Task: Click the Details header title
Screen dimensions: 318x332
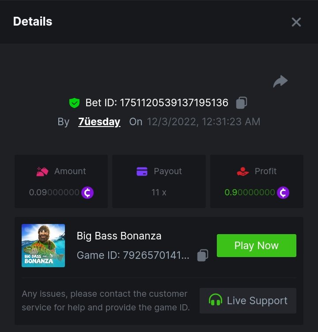Action: tap(33, 22)
